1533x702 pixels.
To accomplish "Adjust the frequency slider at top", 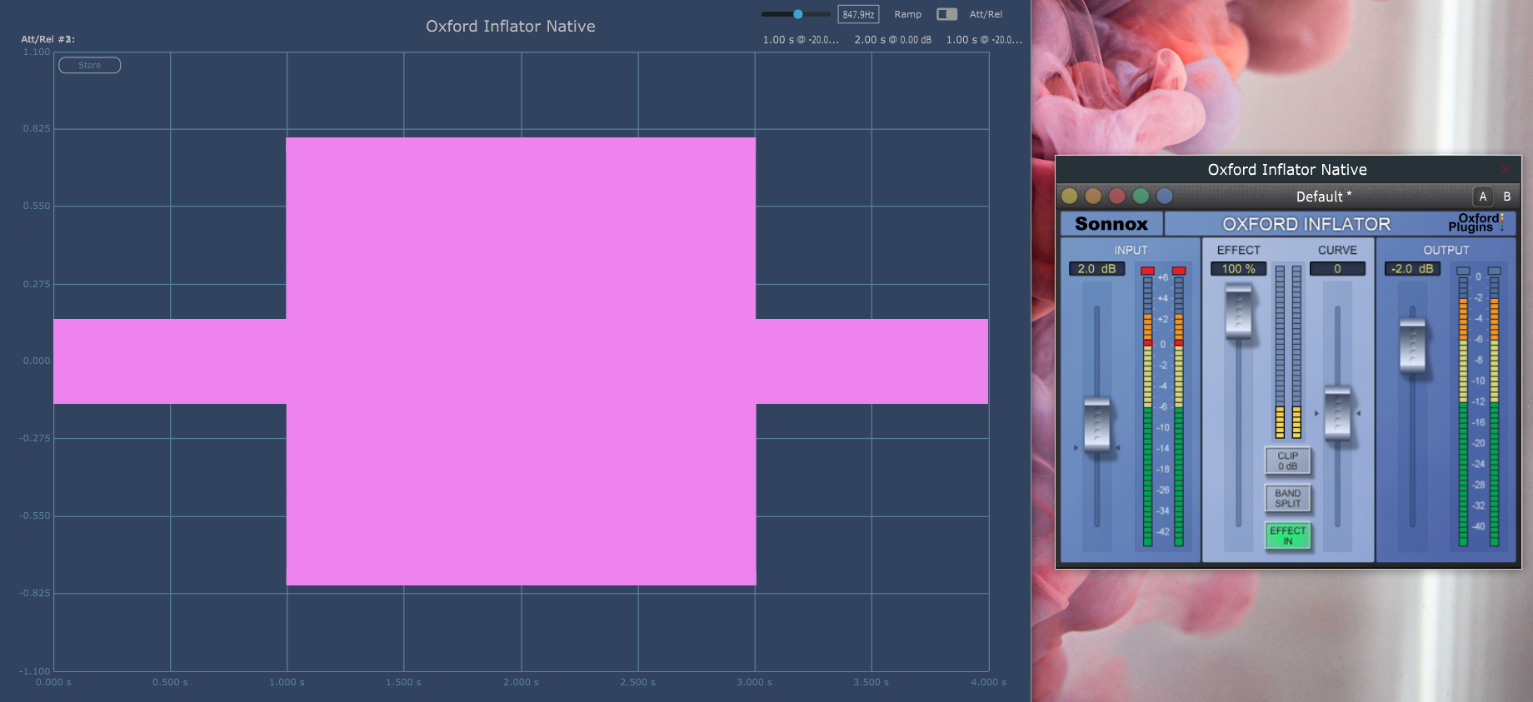I will (797, 14).
